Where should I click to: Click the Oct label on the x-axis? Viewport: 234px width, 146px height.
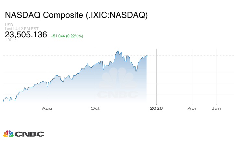95,108
